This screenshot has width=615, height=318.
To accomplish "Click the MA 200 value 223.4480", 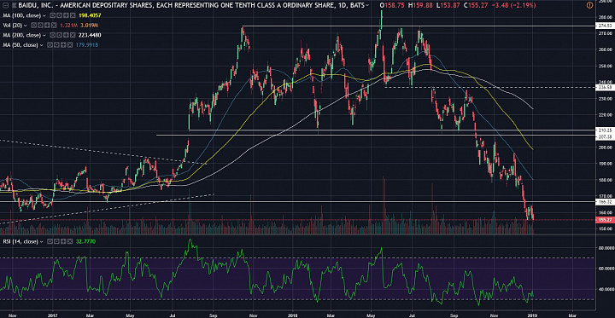I will (90, 35).
